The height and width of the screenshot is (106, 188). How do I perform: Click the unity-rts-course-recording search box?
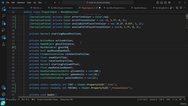pyautogui.click(x=98, y=3)
